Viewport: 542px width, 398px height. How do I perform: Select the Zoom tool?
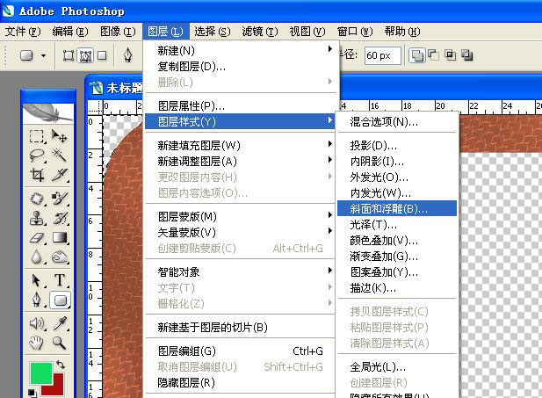pyautogui.click(x=60, y=343)
